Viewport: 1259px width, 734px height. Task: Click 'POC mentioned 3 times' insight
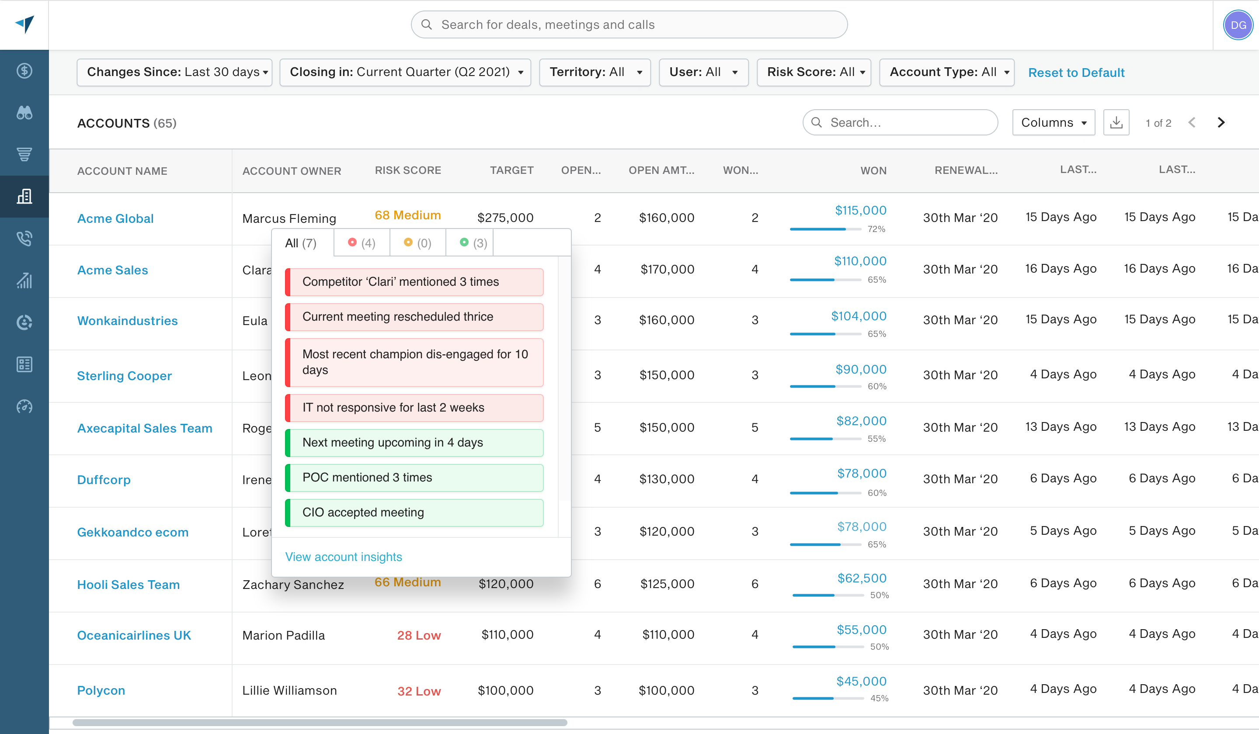(x=414, y=478)
